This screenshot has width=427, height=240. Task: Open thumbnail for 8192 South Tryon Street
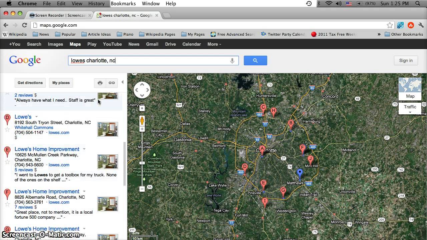pos(107,129)
